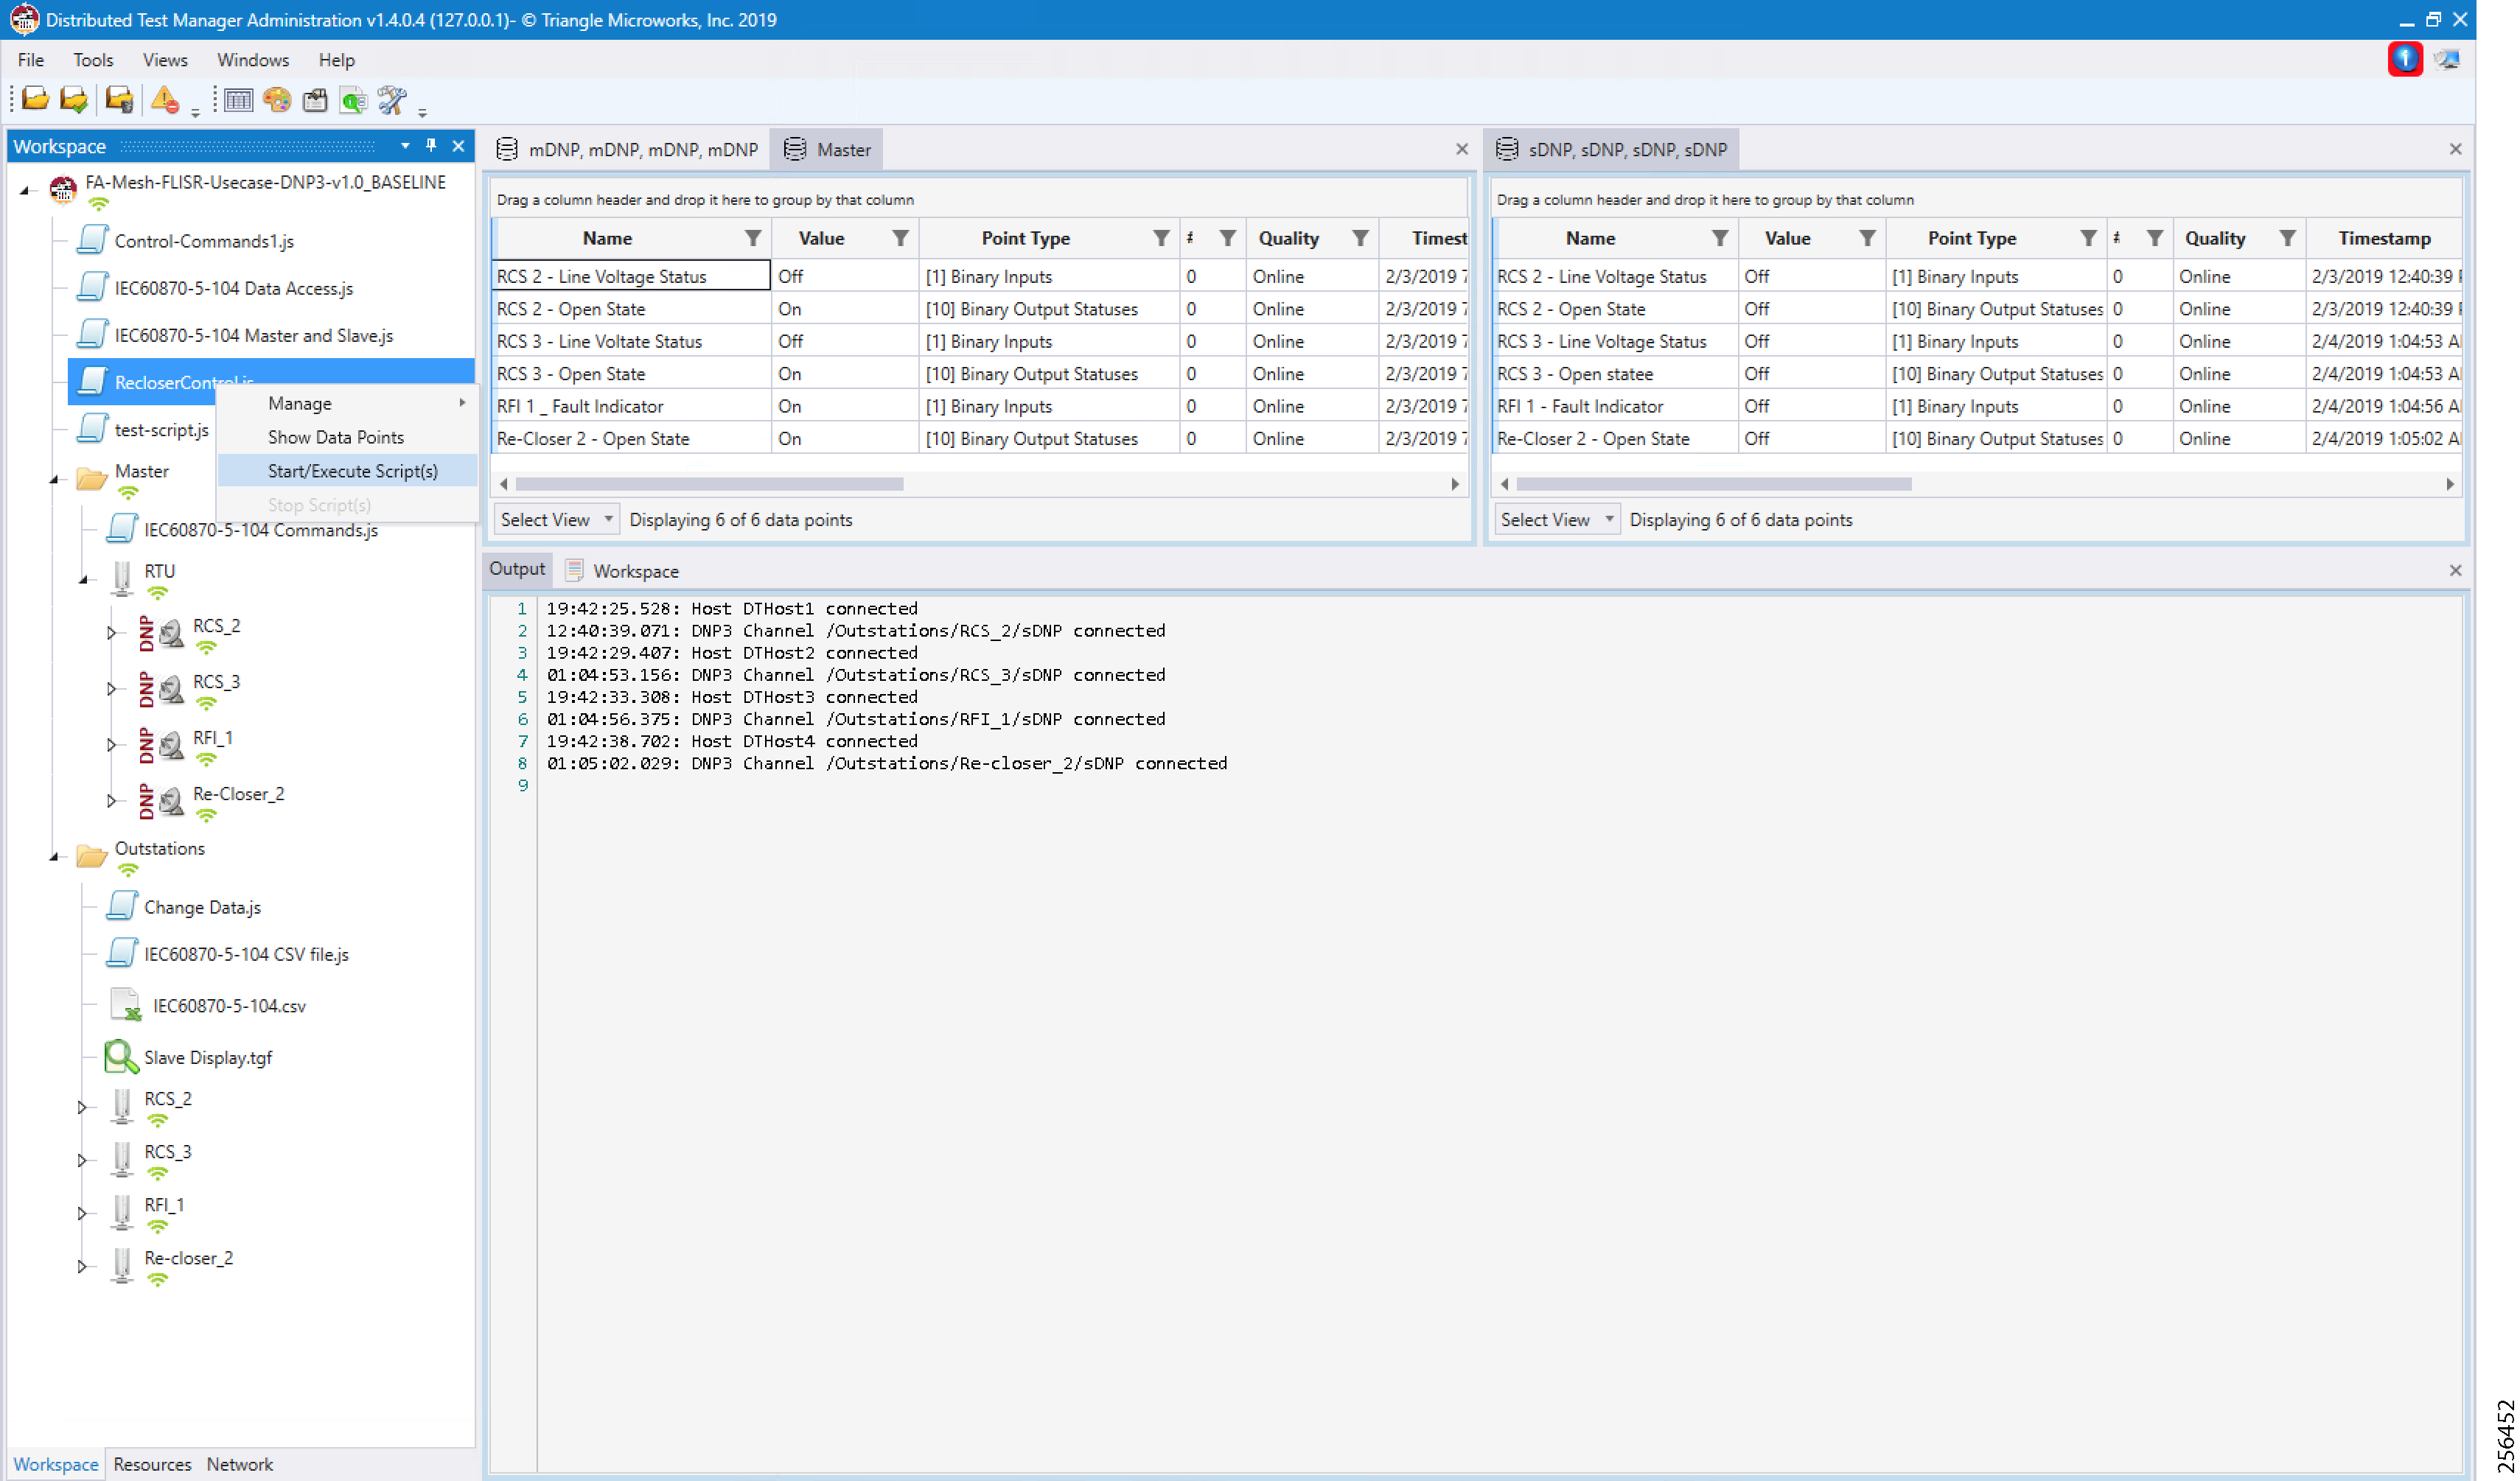
Task: Click the monitor icon in top right corner
Action: 2447,59
